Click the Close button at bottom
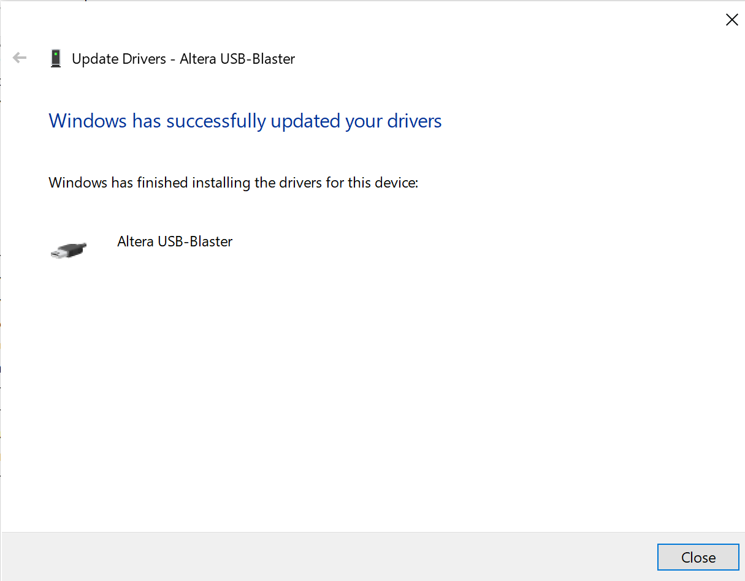The height and width of the screenshot is (581, 745). click(x=698, y=557)
